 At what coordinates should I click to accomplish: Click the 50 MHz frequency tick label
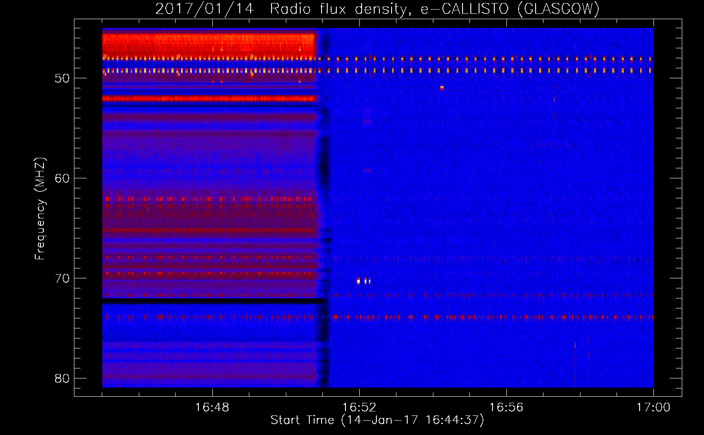coord(62,78)
